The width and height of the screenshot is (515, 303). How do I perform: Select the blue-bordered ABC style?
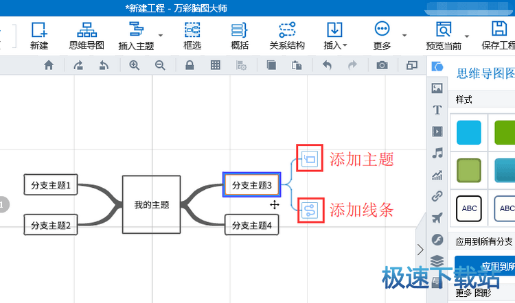tap(505, 208)
